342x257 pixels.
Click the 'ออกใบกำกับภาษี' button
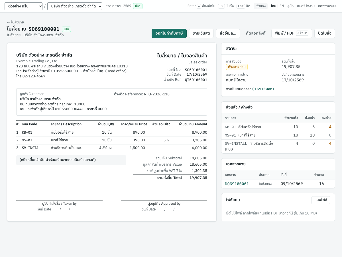click(x=169, y=33)
